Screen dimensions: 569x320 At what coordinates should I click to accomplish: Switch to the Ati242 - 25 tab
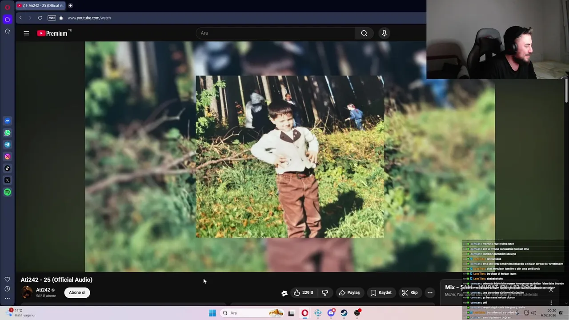pos(41,6)
